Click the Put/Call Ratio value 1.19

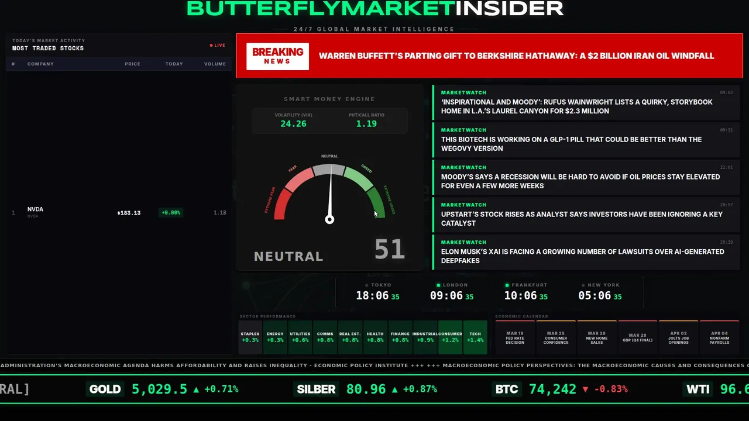pyautogui.click(x=366, y=124)
